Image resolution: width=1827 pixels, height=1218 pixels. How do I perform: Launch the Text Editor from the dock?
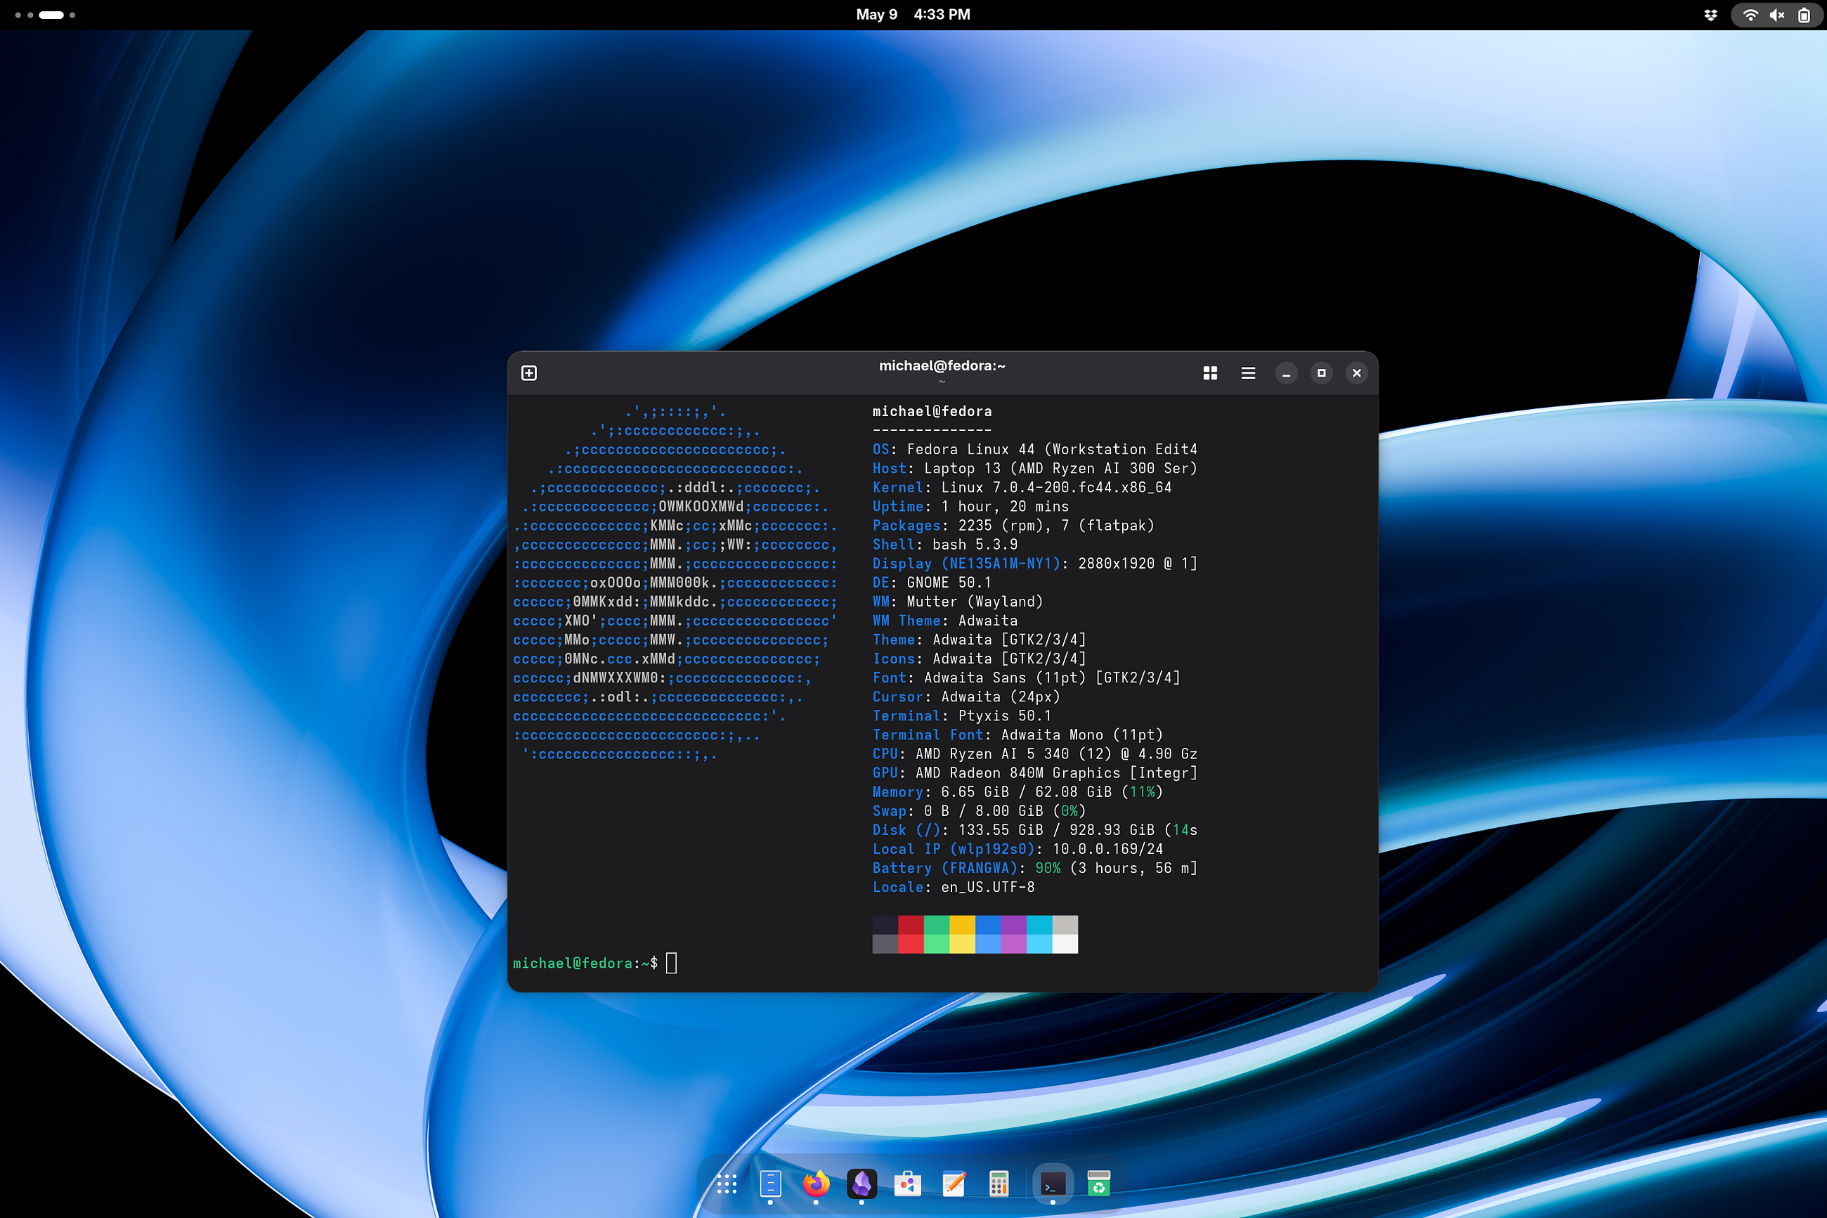point(953,1183)
